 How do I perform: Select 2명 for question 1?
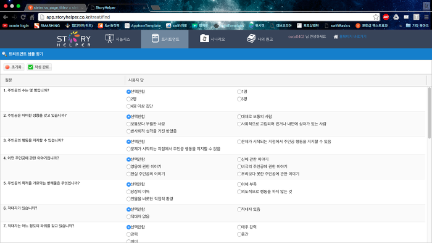(128, 99)
